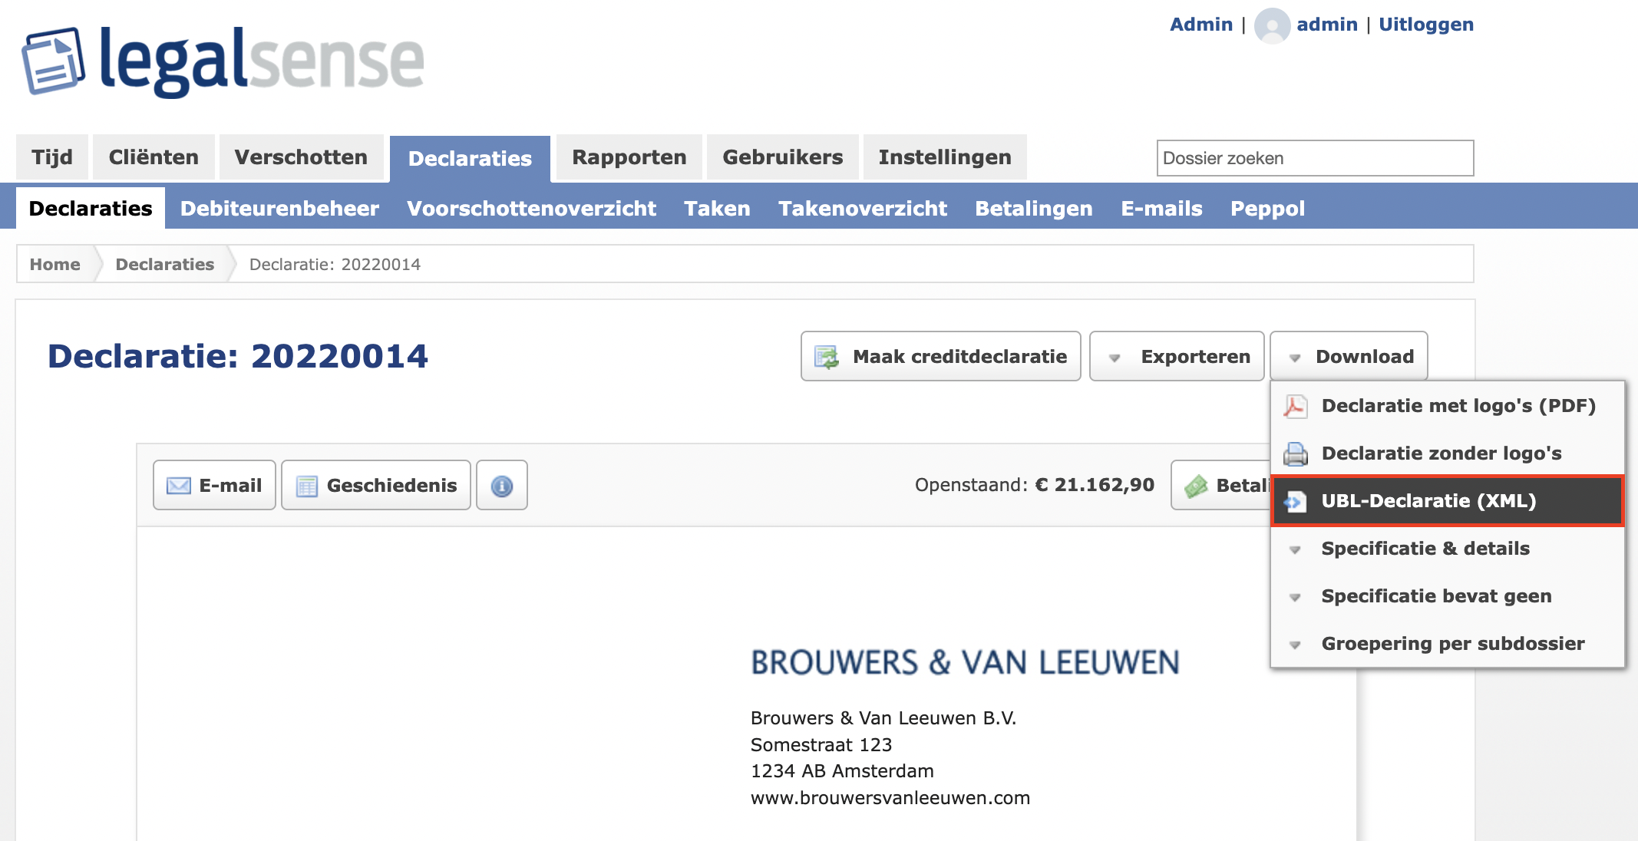The height and width of the screenshot is (841, 1638).
Task: Open the Geschiedenis button
Action: pos(376,485)
